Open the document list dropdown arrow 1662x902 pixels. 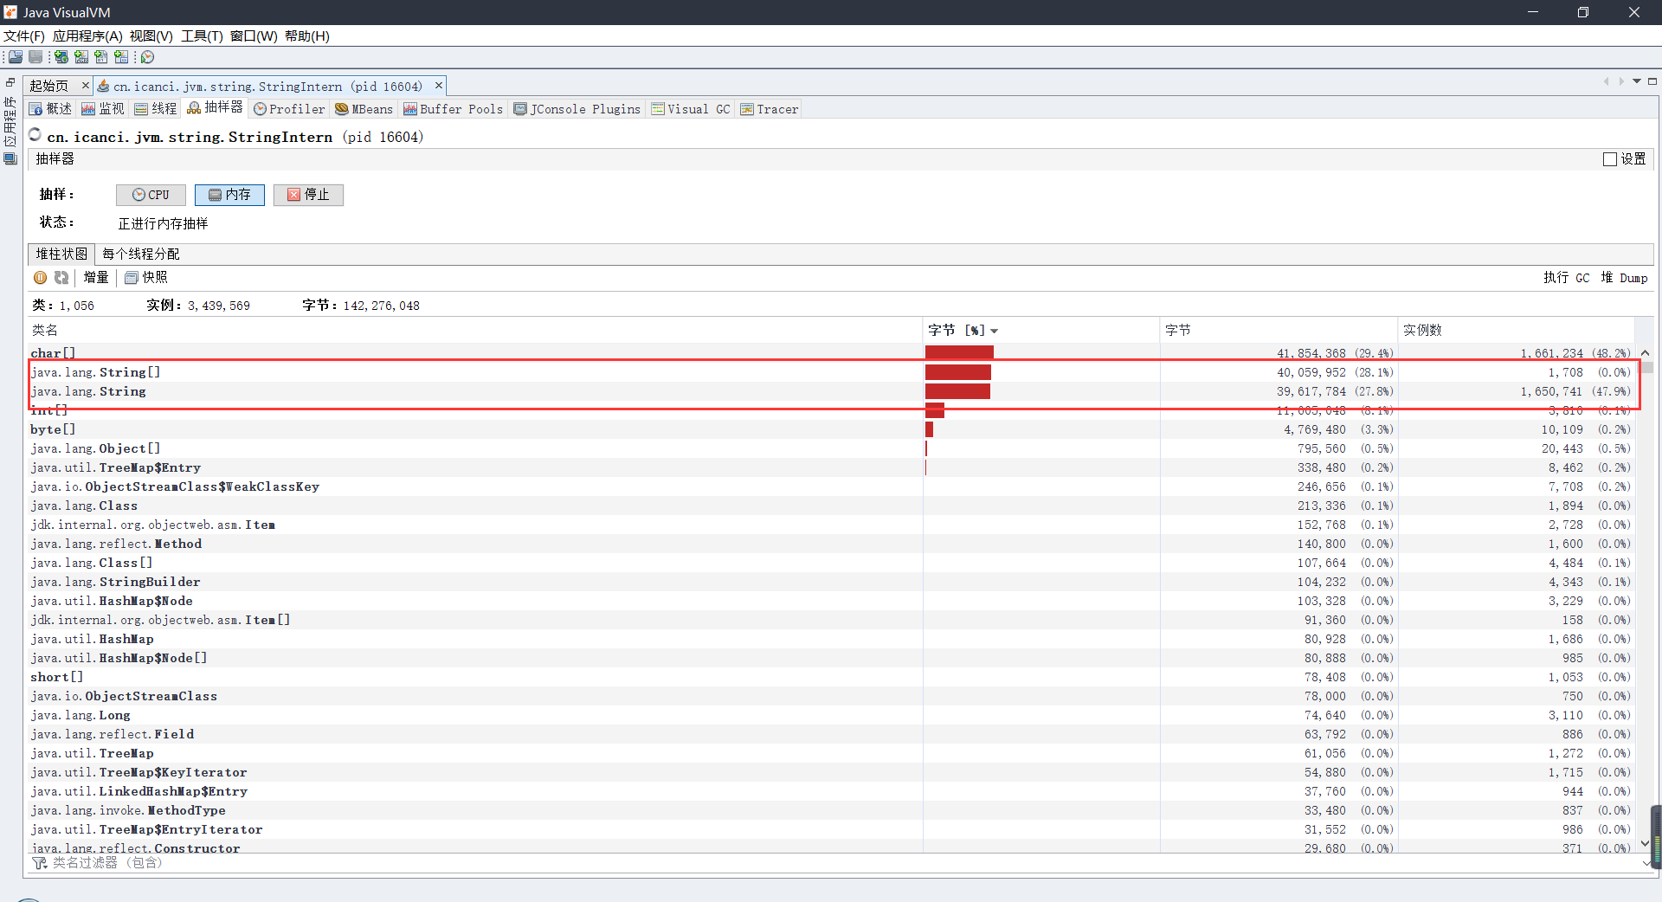tap(1637, 81)
